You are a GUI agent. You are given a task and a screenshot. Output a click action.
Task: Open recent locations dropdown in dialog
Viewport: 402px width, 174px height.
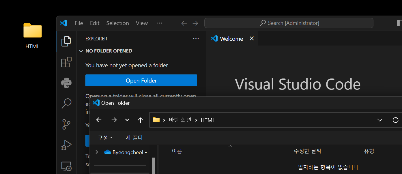(x=127, y=120)
